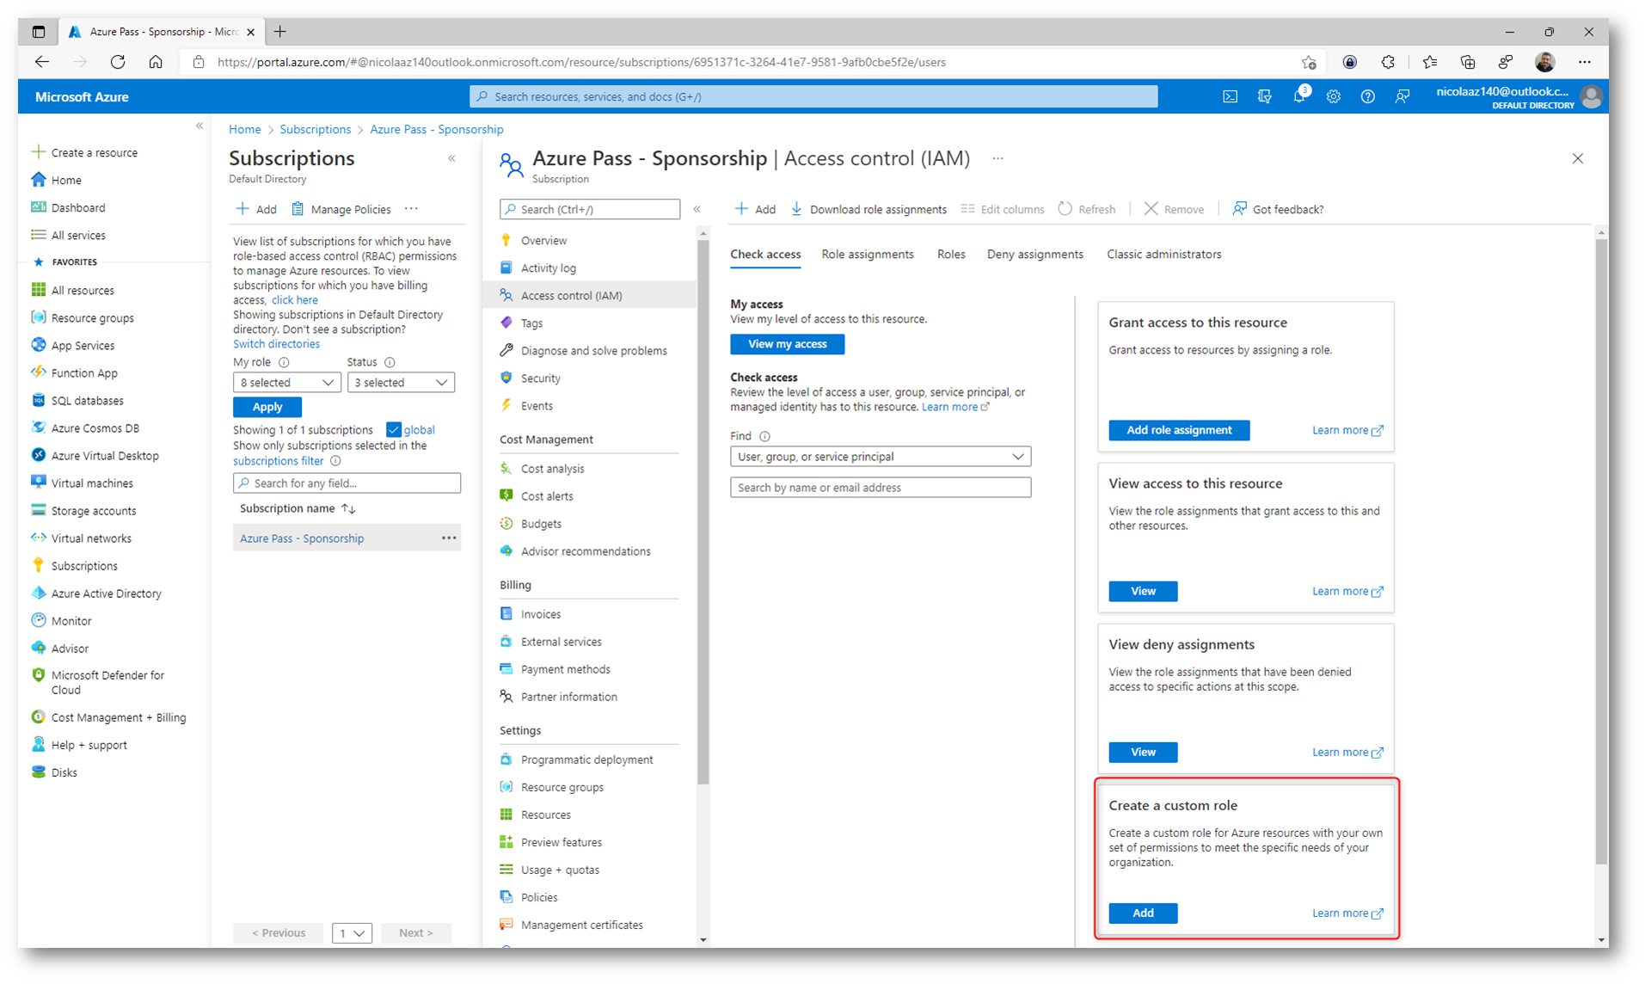Open Overview in the resource menu
The height and width of the screenshot is (984, 1645).
[x=543, y=240]
